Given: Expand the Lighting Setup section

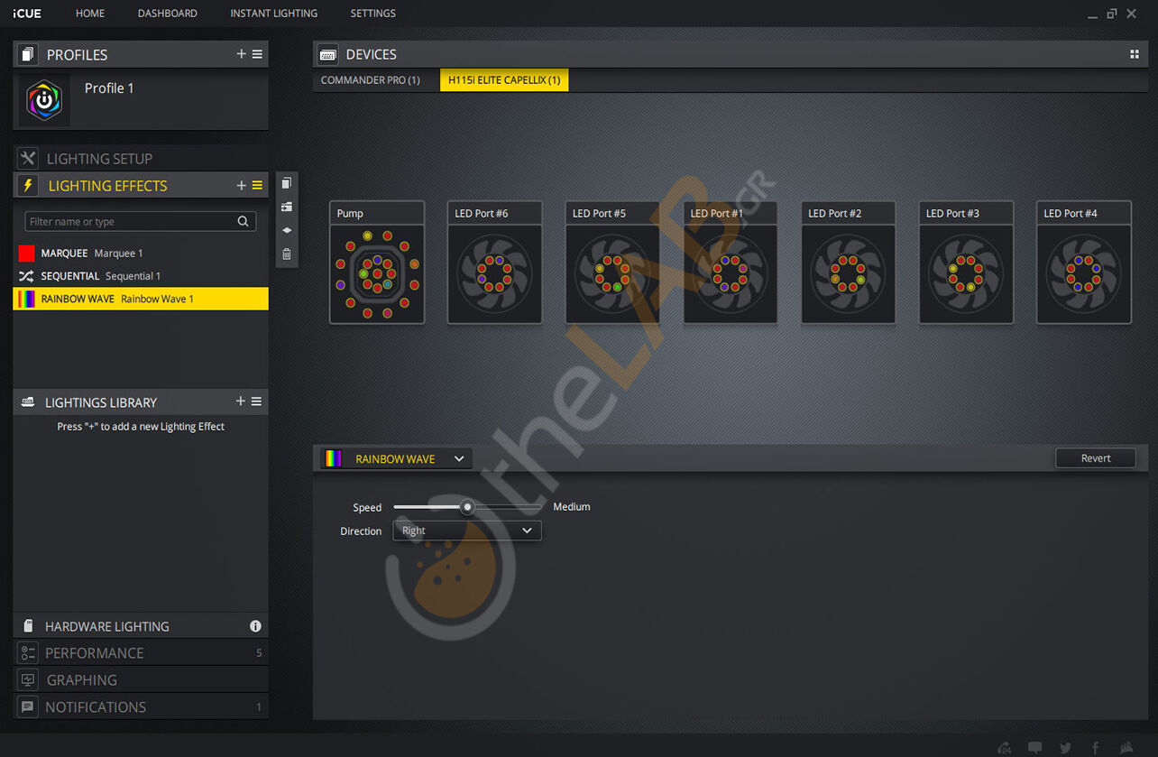Looking at the screenshot, I should [x=141, y=158].
